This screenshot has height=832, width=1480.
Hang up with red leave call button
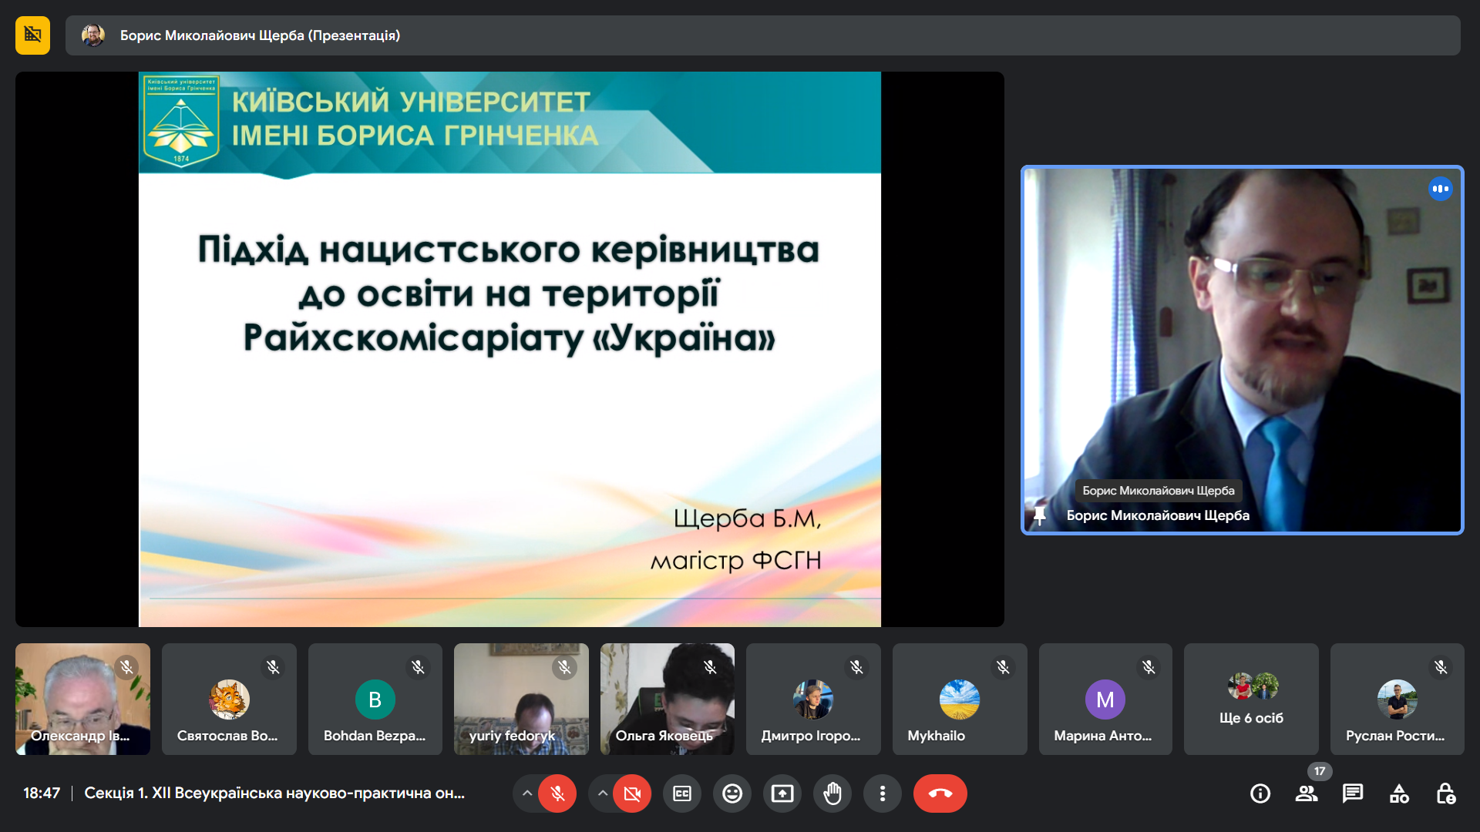click(940, 793)
